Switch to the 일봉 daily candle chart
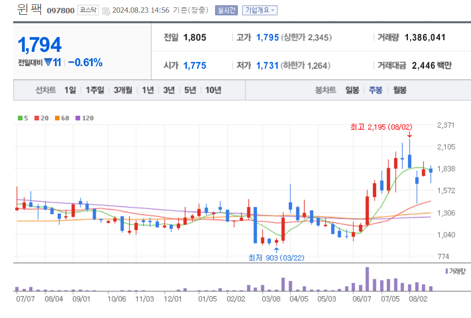The image size is (471, 318). pyautogui.click(x=352, y=90)
